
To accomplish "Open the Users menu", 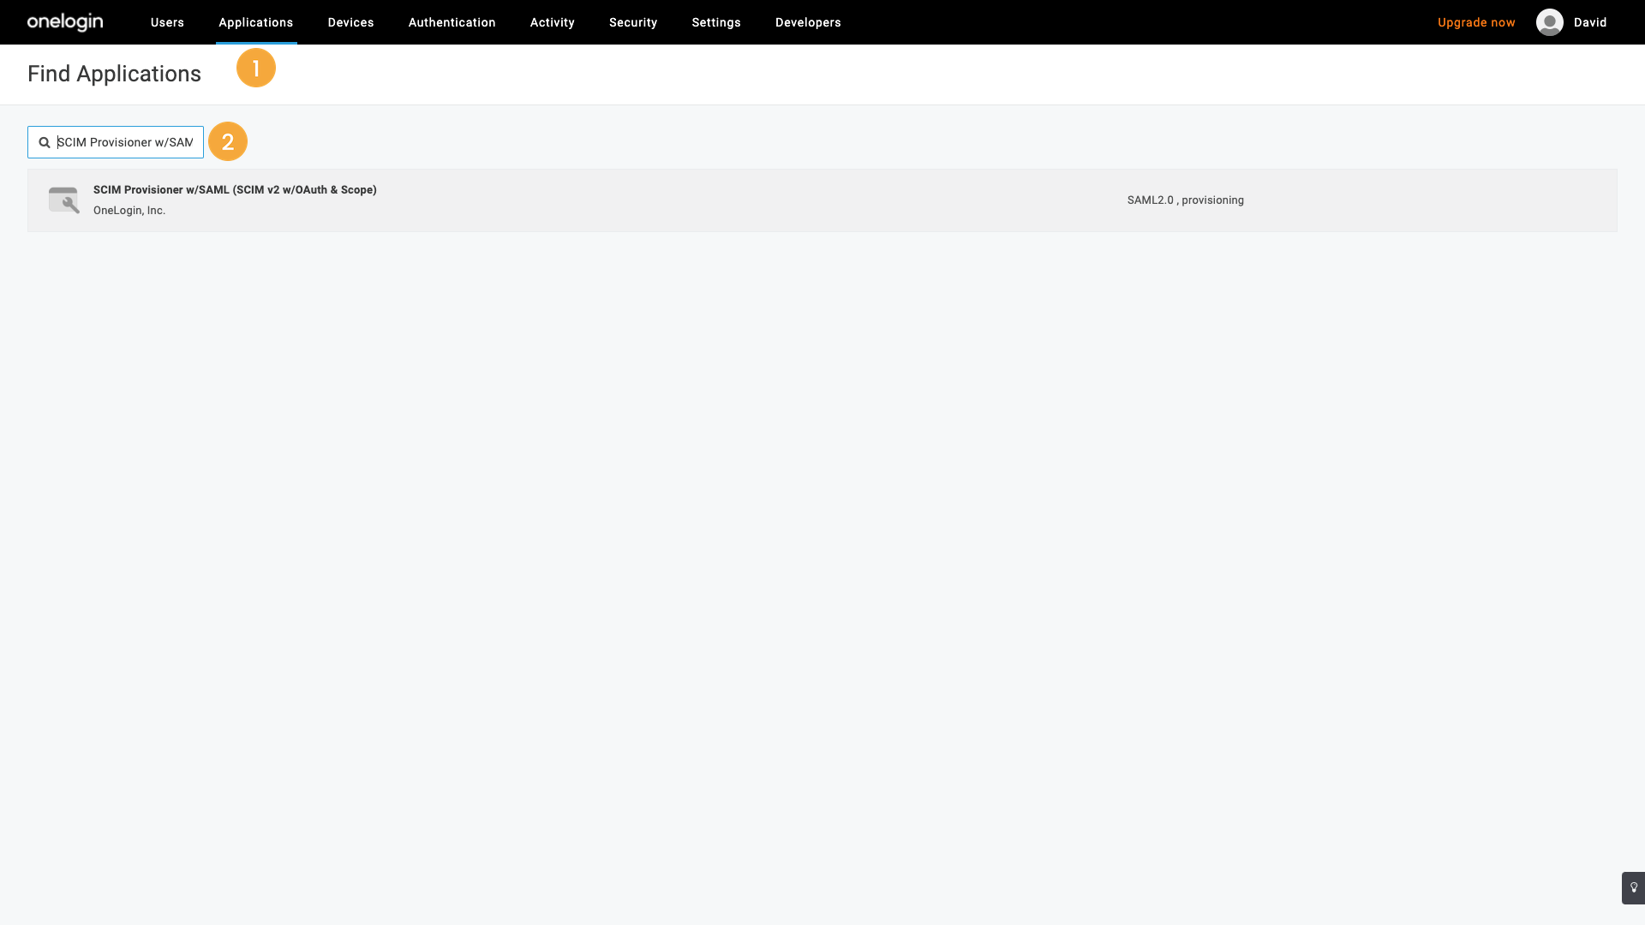I will tap(167, 22).
